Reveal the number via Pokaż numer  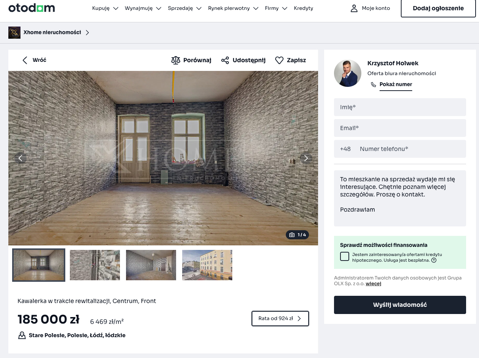(x=396, y=85)
